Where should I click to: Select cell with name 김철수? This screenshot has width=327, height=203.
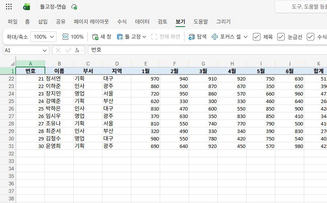59,139
